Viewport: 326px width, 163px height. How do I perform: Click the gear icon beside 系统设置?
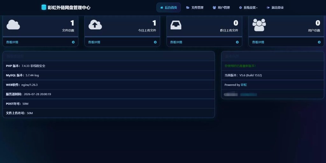pos(240,8)
